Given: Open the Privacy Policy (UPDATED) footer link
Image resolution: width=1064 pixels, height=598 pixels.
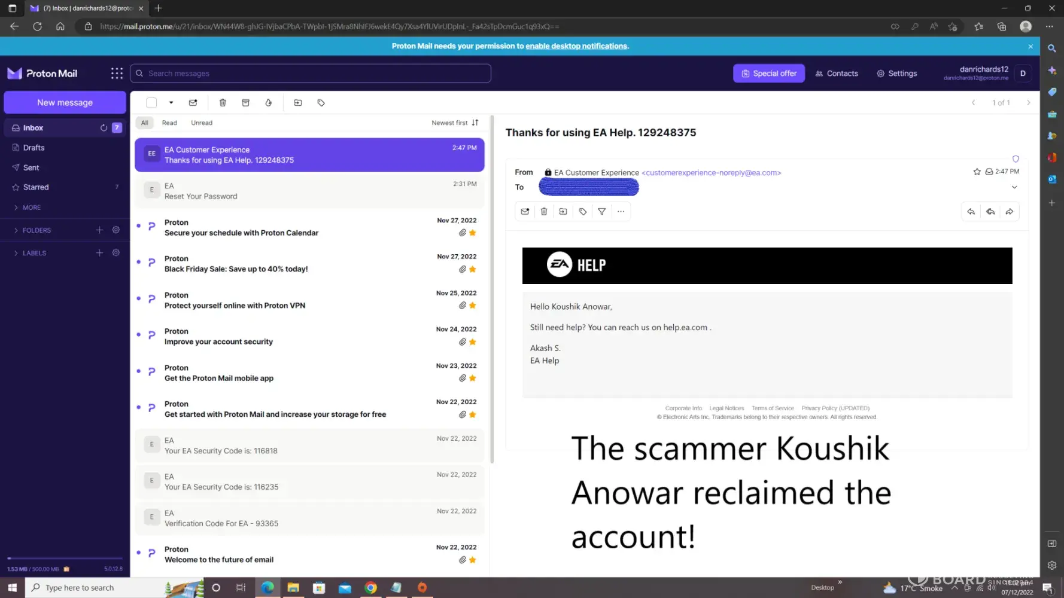Looking at the screenshot, I should pos(835,408).
